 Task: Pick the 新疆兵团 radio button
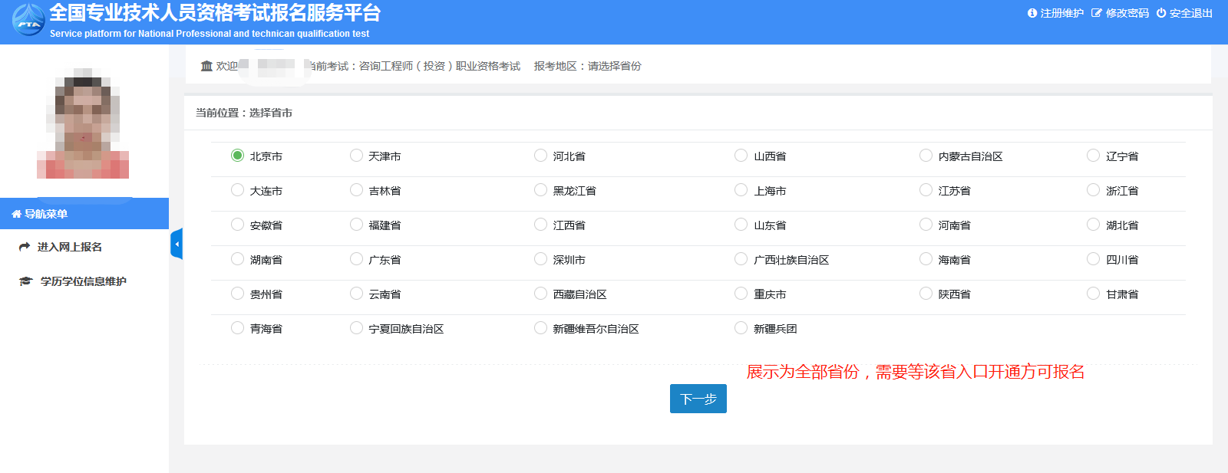[741, 328]
